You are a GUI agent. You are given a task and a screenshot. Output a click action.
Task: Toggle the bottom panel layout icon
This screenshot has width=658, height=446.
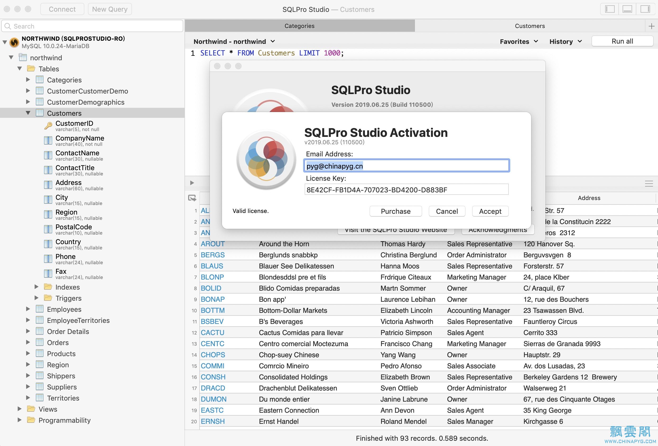coord(627,9)
